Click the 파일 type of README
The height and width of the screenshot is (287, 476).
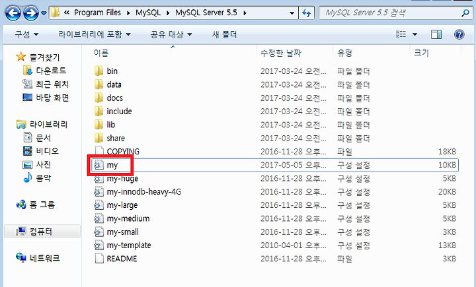tap(344, 259)
